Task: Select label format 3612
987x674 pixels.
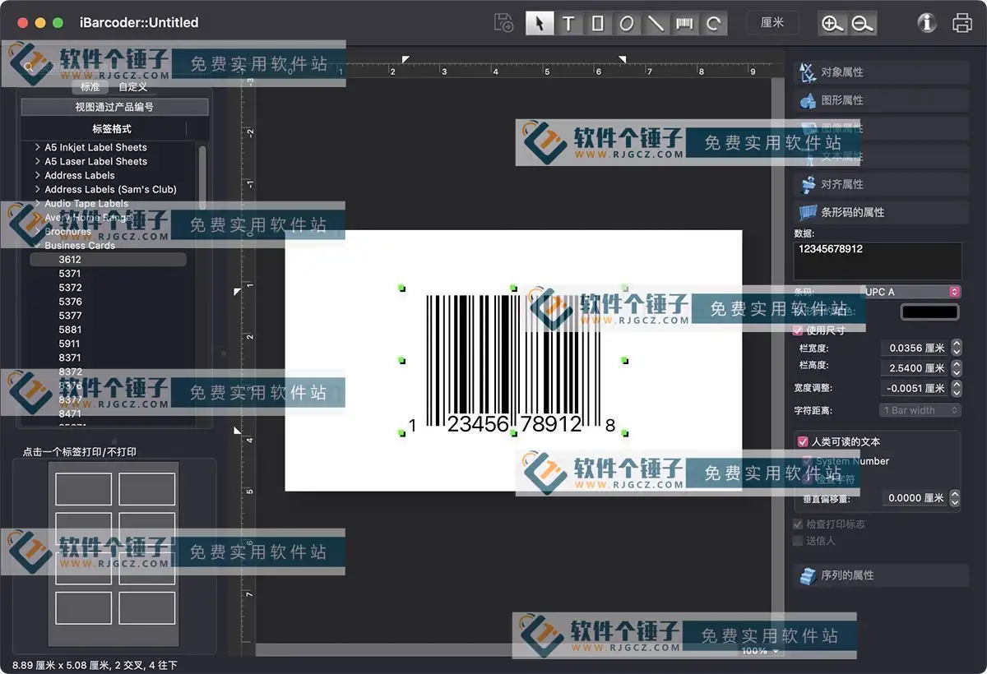Action: point(109,260)
